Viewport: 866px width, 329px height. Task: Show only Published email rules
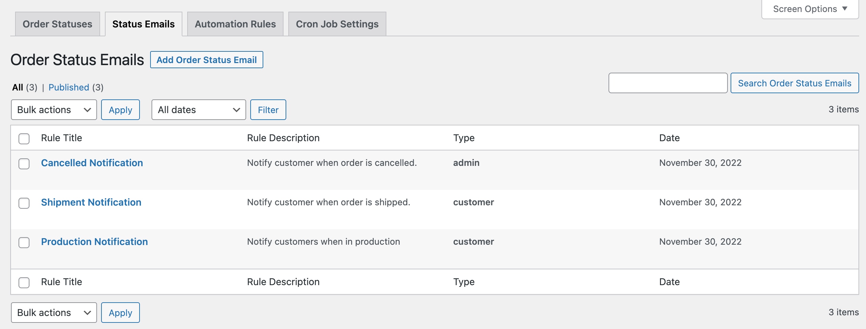[x=69, y=87]
